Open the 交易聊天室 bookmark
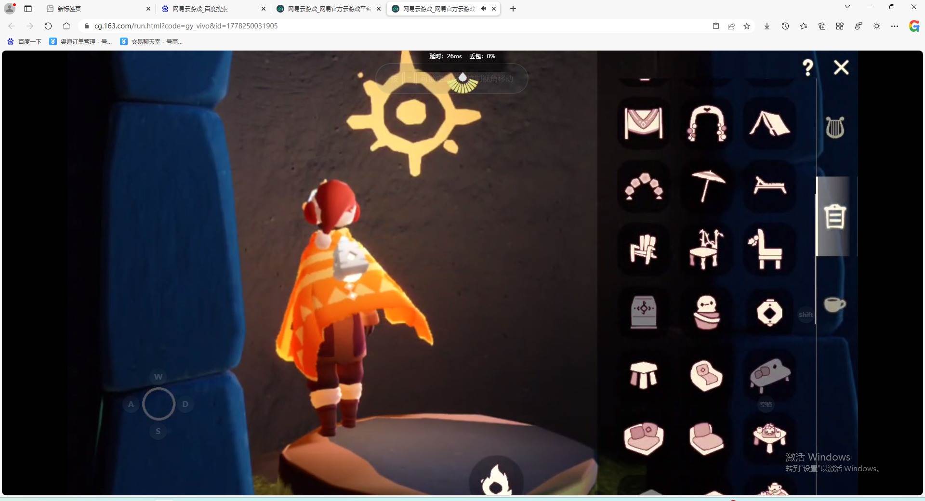Image resolution: width=925 pixels, height=501 pixels. click(152, 42)
